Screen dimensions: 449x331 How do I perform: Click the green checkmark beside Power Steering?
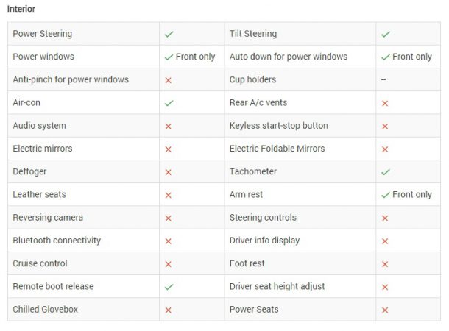169,34
